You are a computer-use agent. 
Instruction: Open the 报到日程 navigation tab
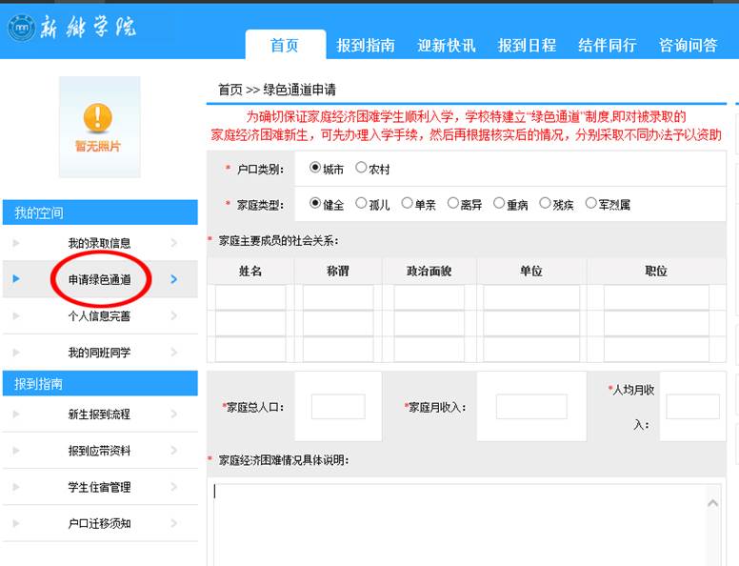(x=527, y=46)
